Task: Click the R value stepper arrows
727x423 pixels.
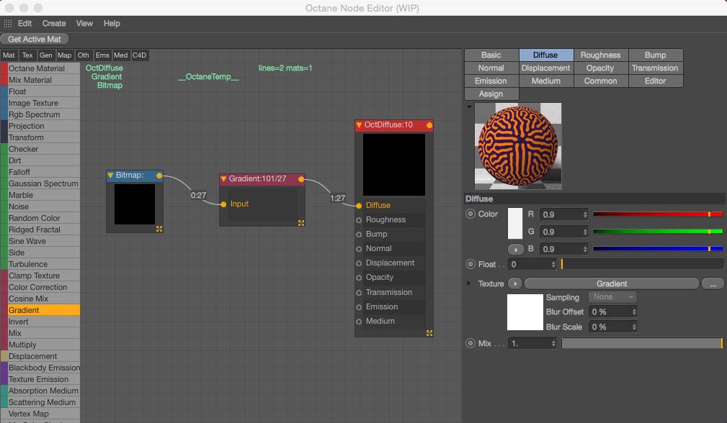Action: click(x=585, y=215)
